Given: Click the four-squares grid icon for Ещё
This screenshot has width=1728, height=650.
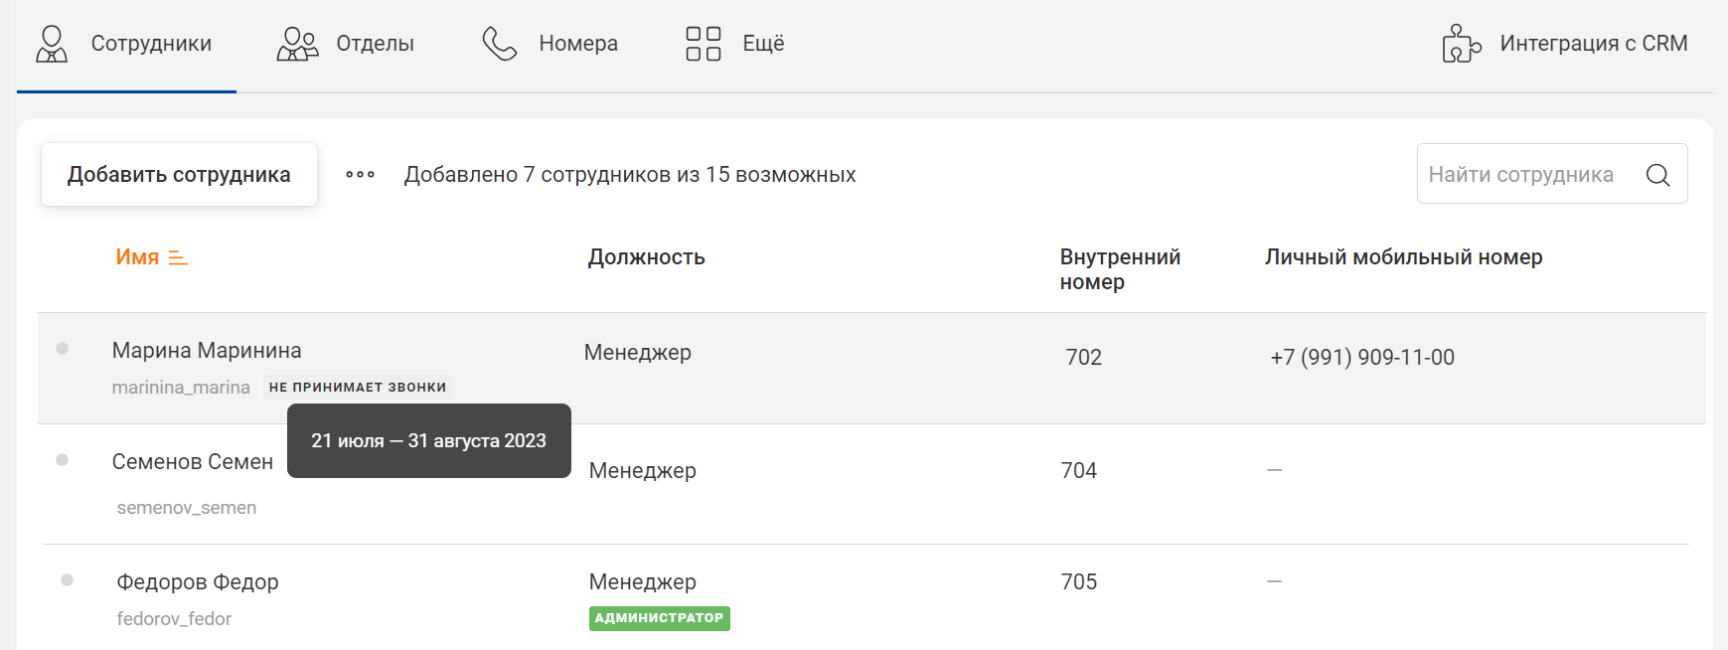Looking at the screenshot, I should pos(704,44).
